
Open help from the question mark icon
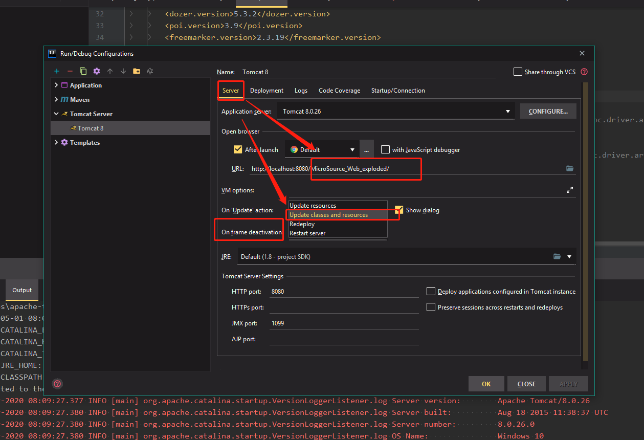[57, 384]
